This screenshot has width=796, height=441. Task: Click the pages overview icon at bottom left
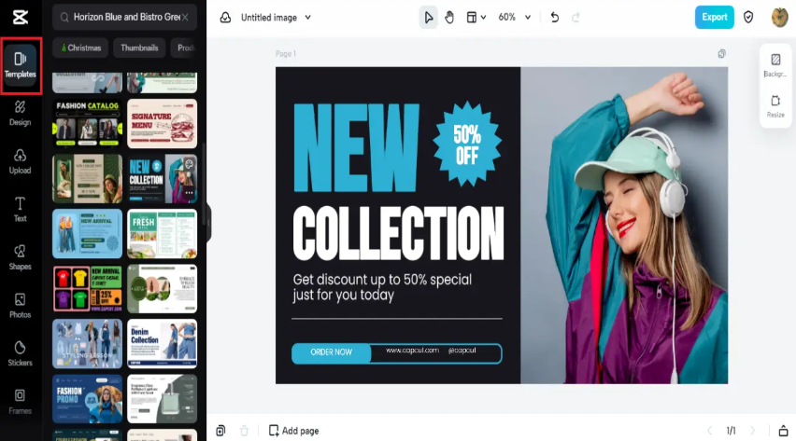pyautogui.click(x=220, y=431)
